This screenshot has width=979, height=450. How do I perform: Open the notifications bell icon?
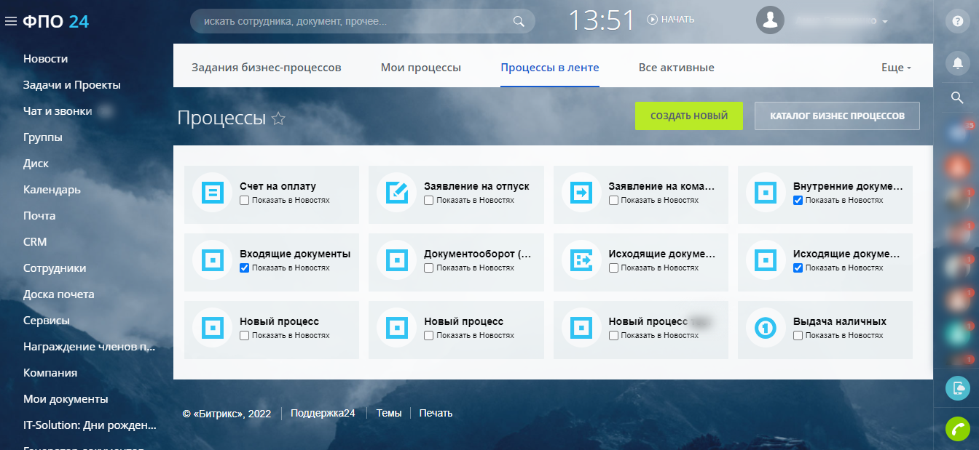point(958,63)
